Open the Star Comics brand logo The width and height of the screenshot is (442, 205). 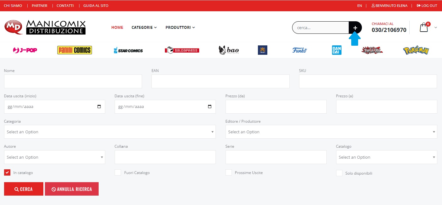pos(128,50)
